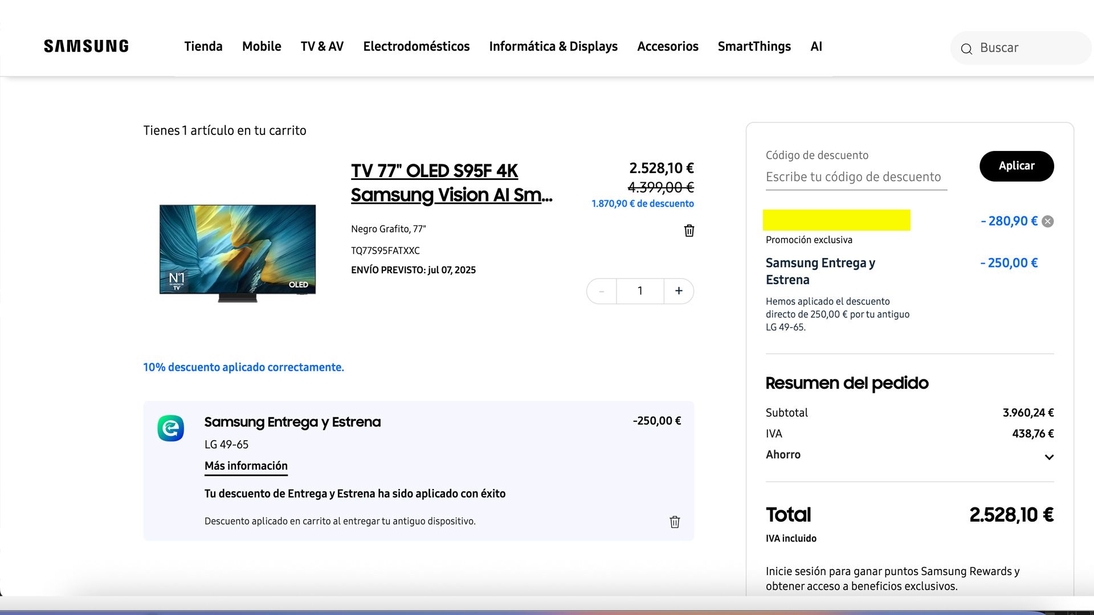Click the TQ77S95FATXXC model code
The height and width of the screenshot is (615, 1094).
(x=385, y=251)
